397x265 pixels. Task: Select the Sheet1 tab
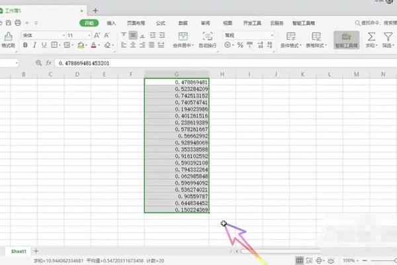pyautogui.click(x=19, y=251)
